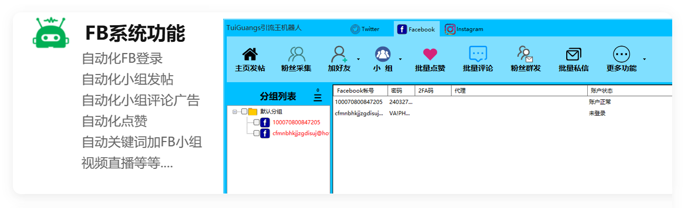Screen dimensions: 691x208
Task: Click the 2FA码 column header
Action: click(433, 91)
